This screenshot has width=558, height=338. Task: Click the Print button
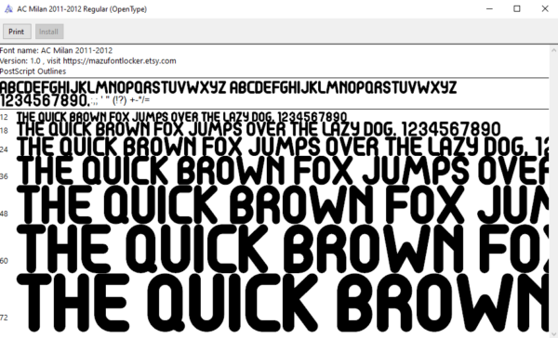(17, 32)
